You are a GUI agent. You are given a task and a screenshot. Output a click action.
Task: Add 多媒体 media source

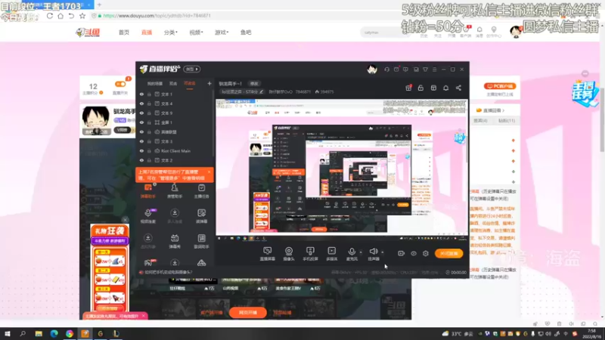(x=331, y=254)
